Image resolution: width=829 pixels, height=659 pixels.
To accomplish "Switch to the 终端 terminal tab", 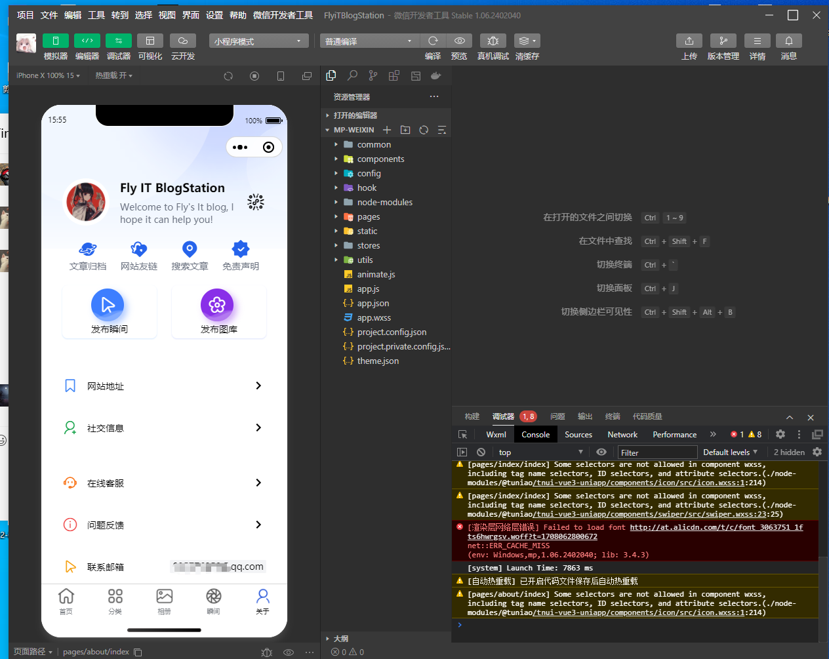I will pyautogui.click(x=613, y=416).
